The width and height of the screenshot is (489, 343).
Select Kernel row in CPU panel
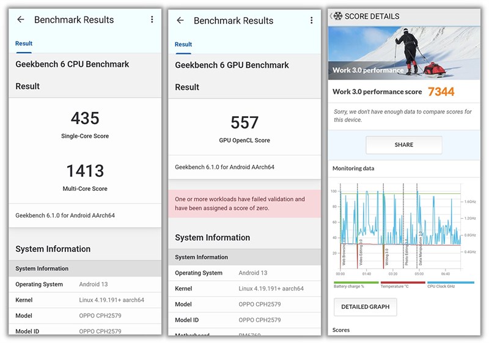(85, 300)
